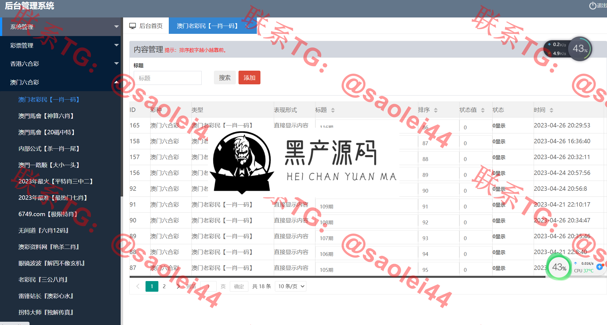Expand the 系统管理 menu
Viewport: 607px width, 325px height.
[60, 27]
